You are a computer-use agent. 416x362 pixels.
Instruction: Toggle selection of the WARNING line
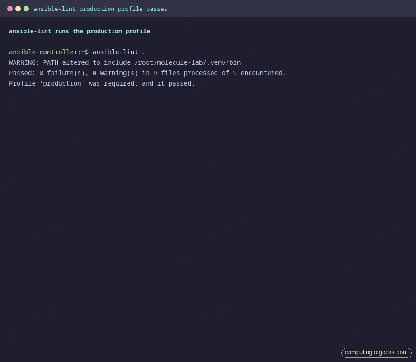point(125,62)
